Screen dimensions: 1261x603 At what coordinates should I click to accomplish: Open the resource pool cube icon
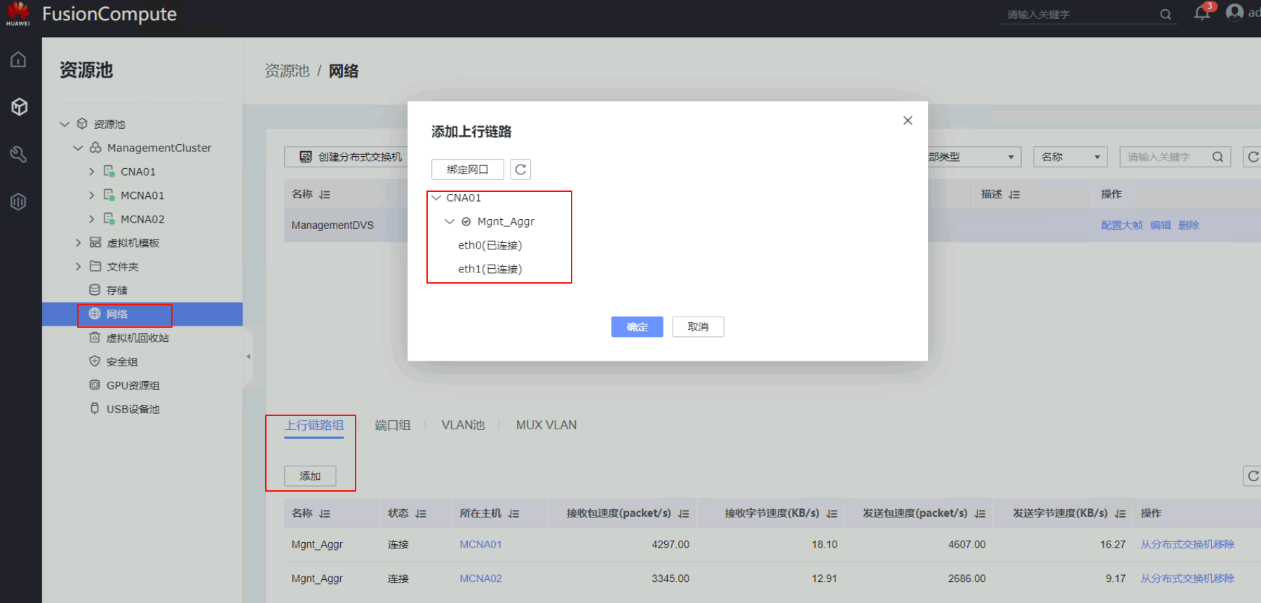19,106
